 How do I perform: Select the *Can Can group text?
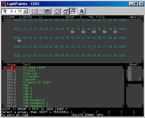point(30,74)
